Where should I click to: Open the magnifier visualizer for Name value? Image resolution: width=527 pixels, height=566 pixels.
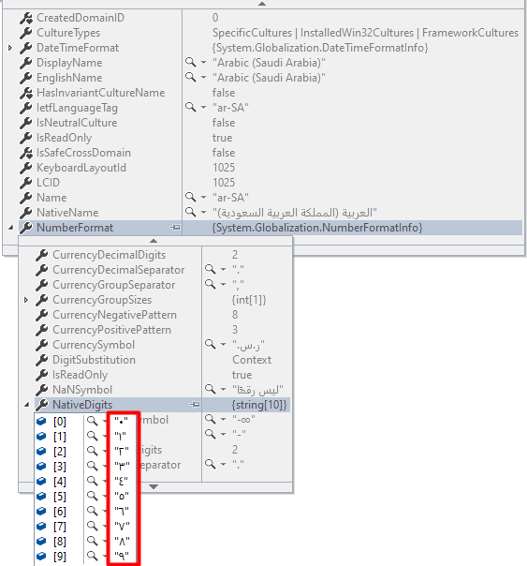click(190, 197)
